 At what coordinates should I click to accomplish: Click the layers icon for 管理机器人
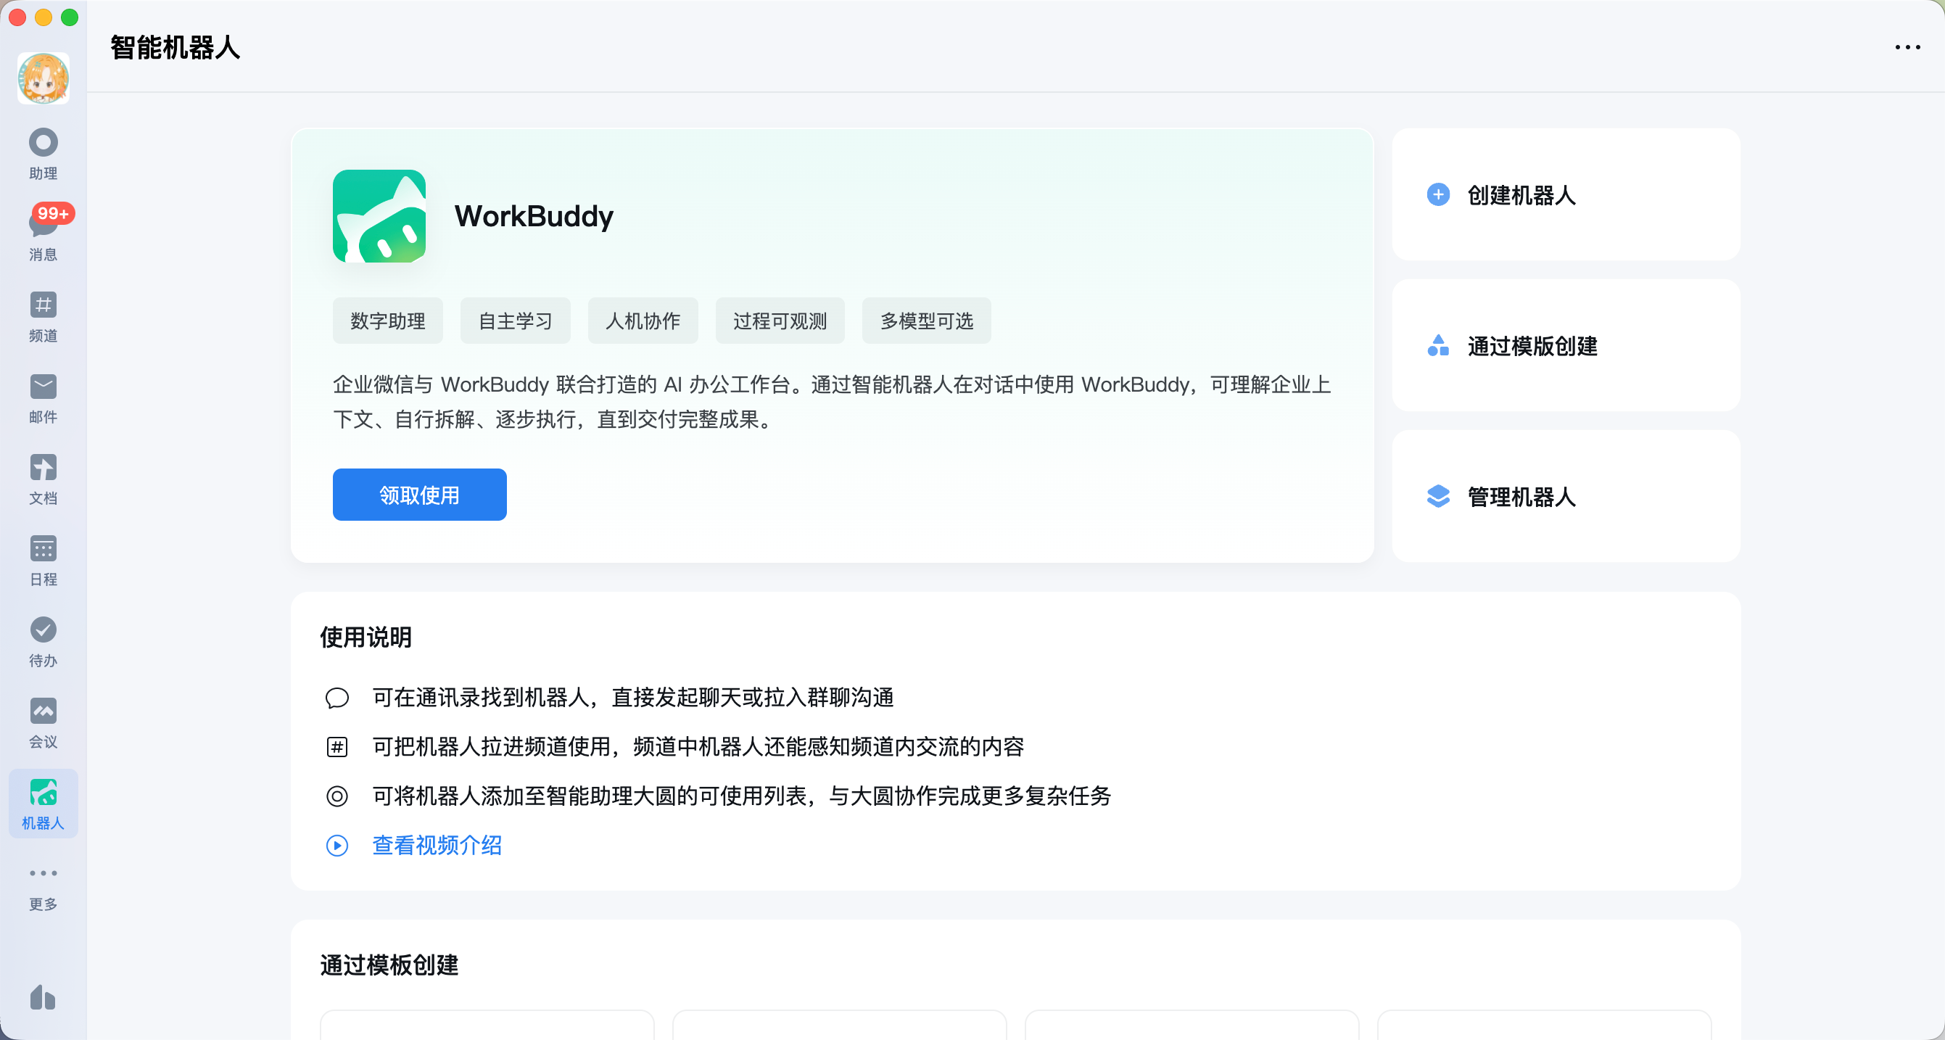coord(1437,496)
